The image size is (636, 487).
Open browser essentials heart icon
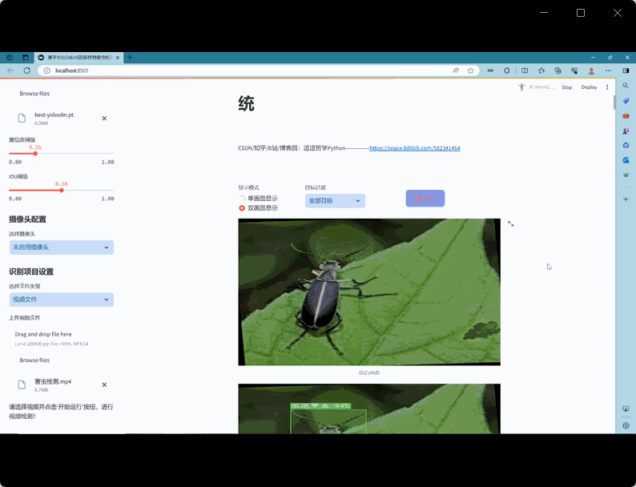574,70
